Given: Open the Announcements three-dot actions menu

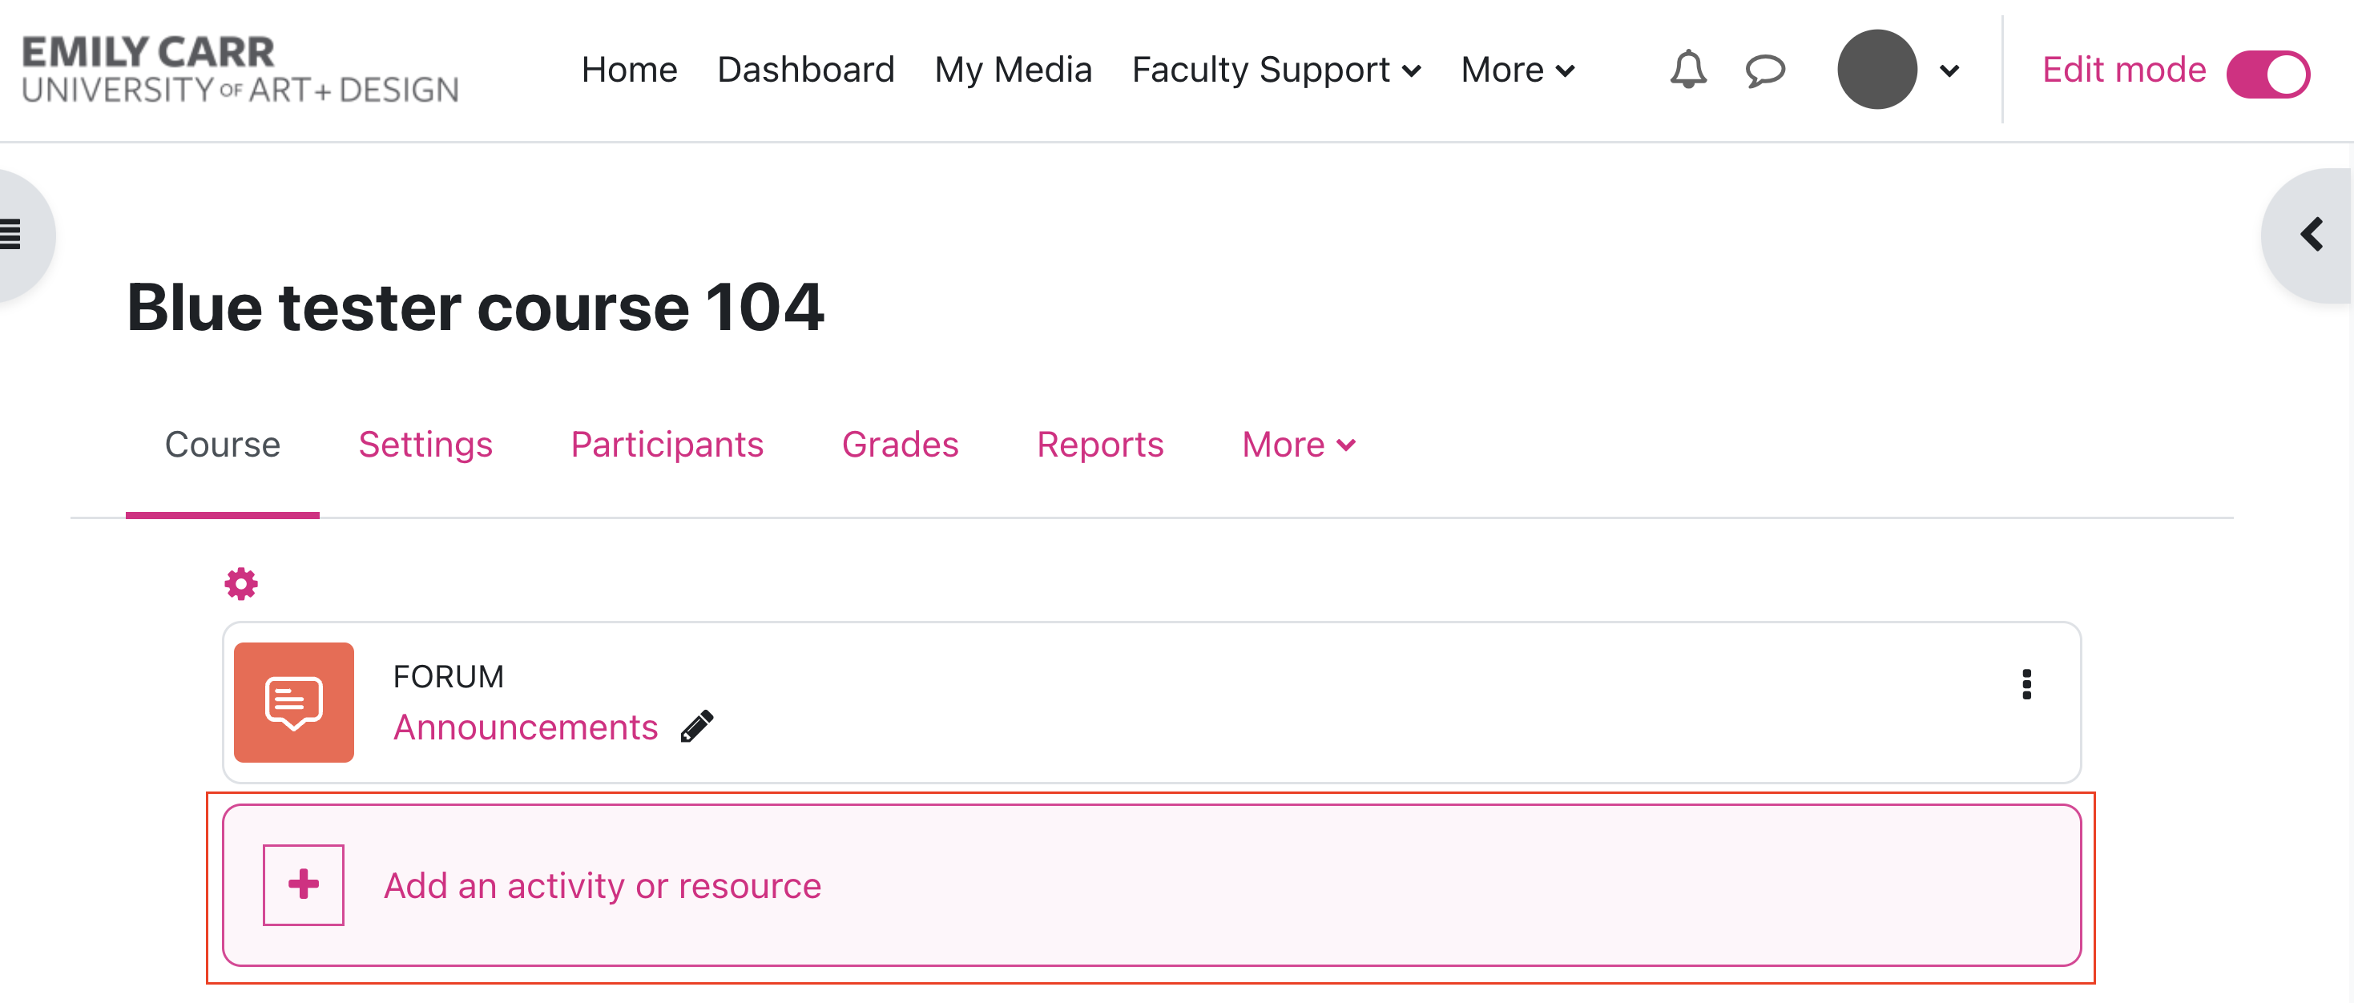Looking at the screenshot, I should pos(2026,684).
